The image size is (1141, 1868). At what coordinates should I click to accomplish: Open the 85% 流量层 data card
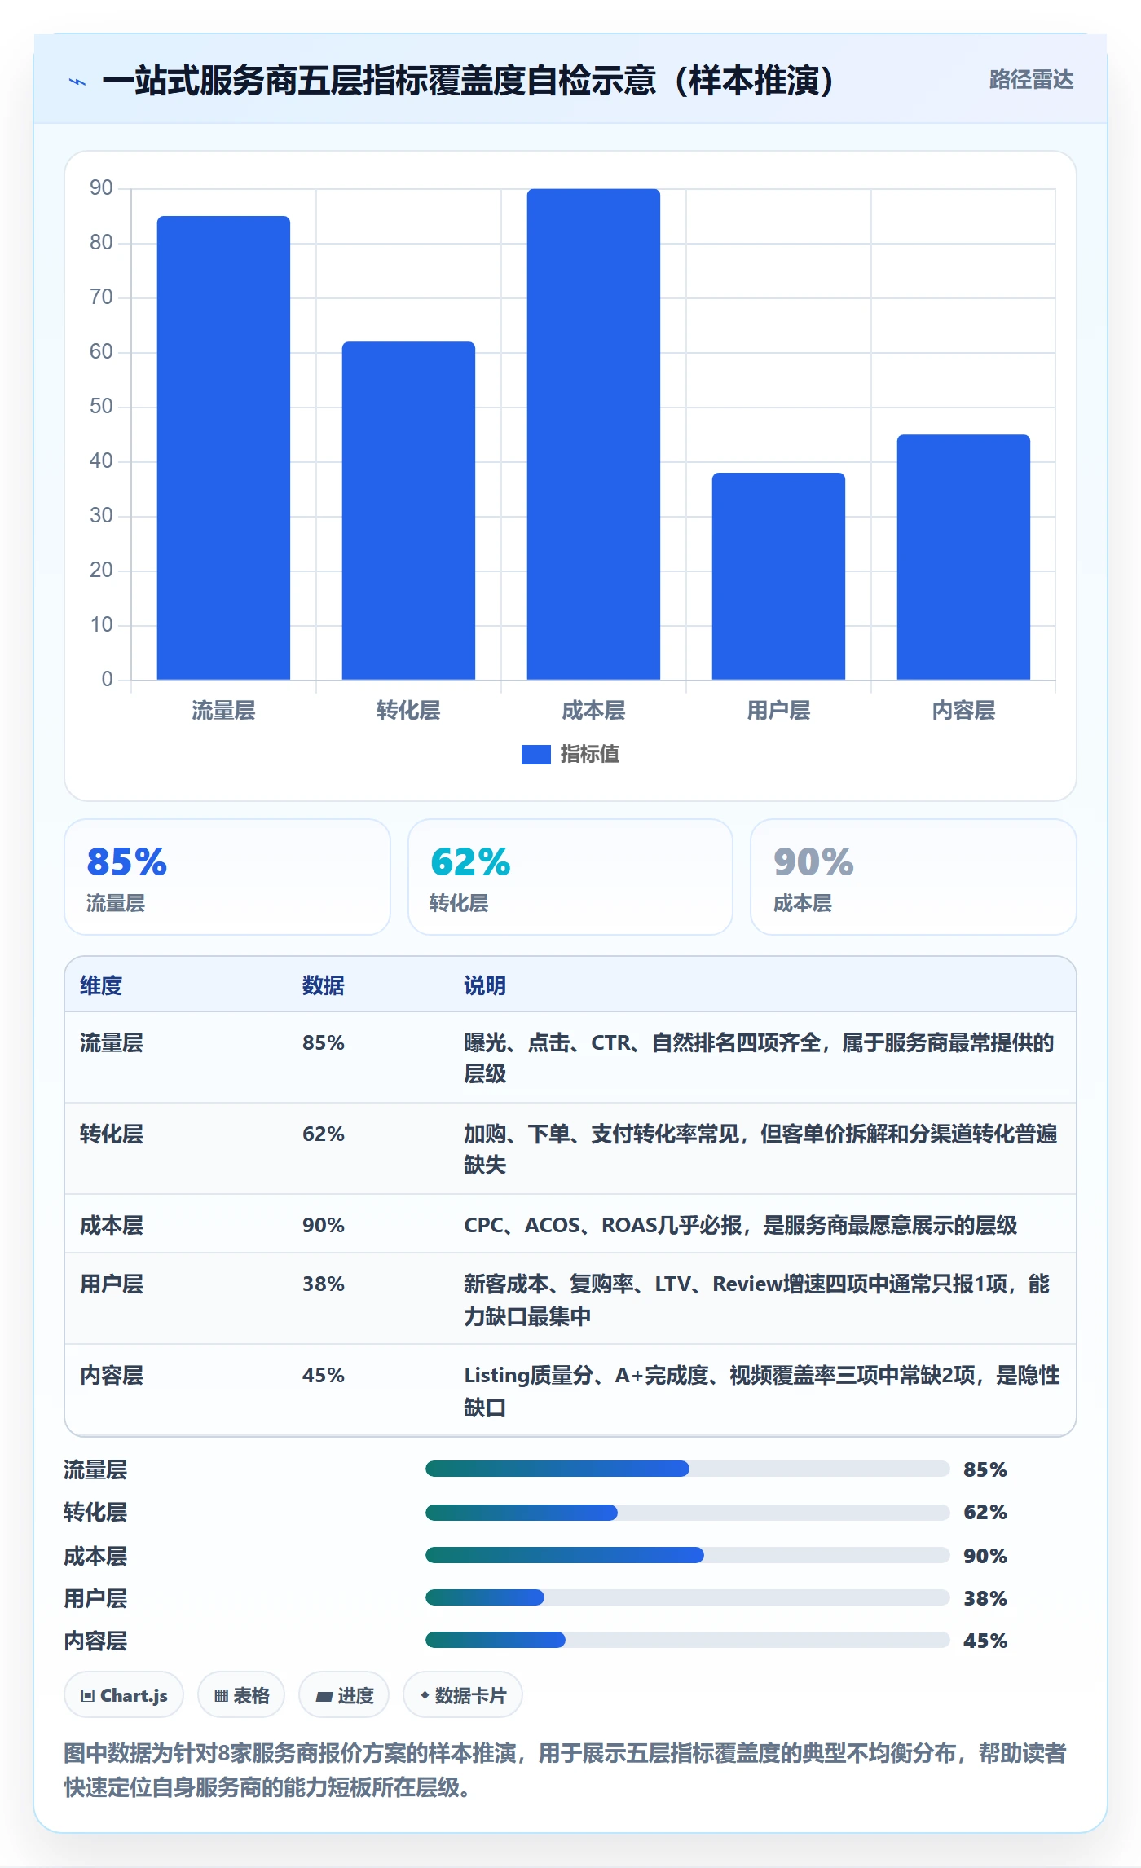(x=227, y=877)
